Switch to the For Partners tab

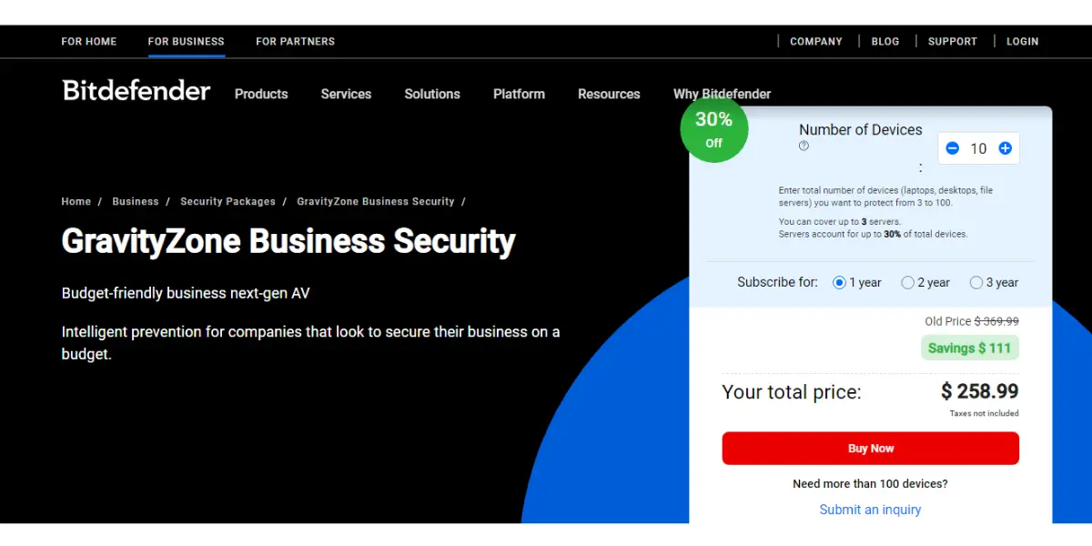coord(295,41)
